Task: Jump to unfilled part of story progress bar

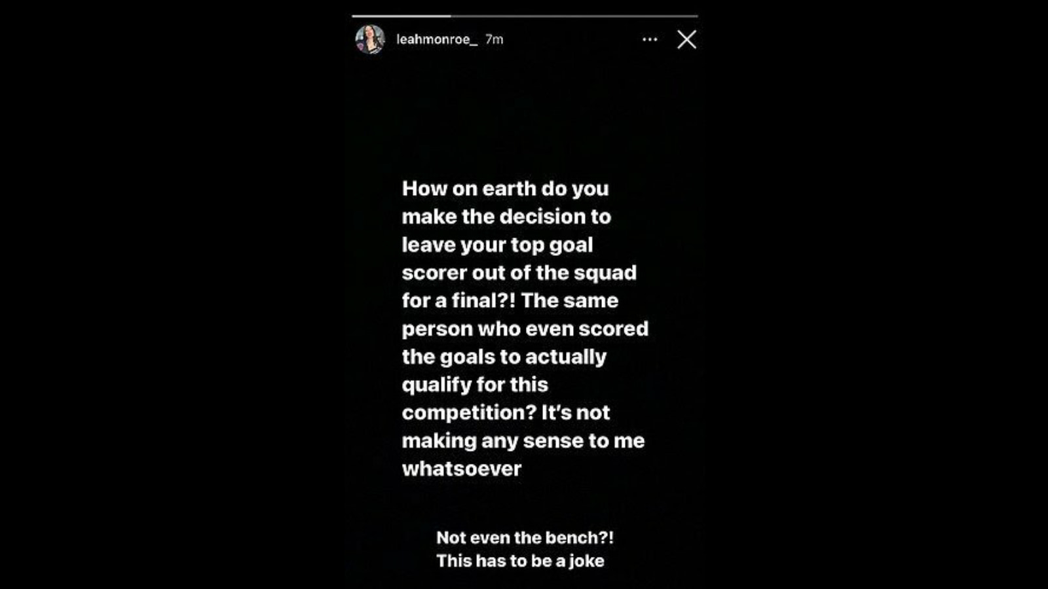Action: (574, 16)
